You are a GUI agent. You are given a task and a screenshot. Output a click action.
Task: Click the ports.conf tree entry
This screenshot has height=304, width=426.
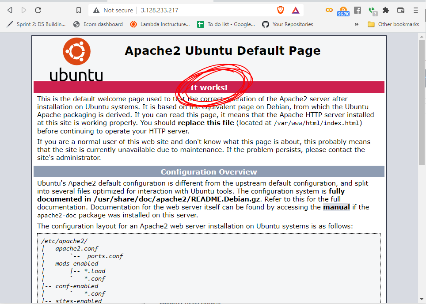tap(105, 256)
